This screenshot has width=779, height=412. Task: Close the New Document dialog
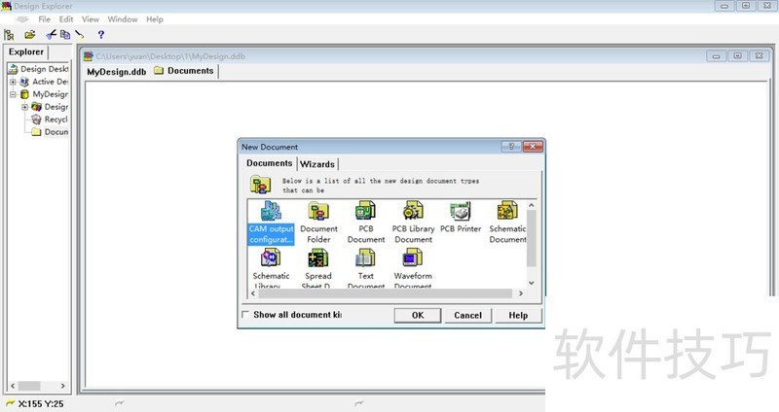533,147
